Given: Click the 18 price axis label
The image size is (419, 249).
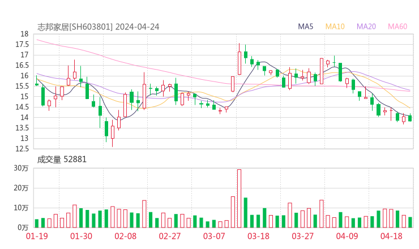Looking at the screenshot, I should (24, 34).
